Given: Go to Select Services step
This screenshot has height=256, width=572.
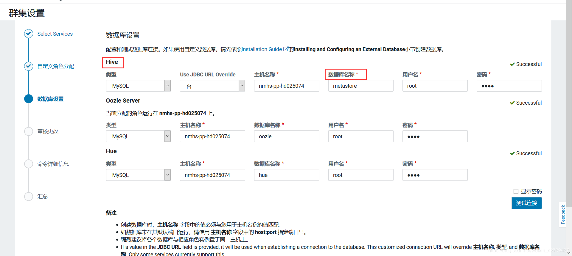Looking at the screenshot, I should point(55,34).
